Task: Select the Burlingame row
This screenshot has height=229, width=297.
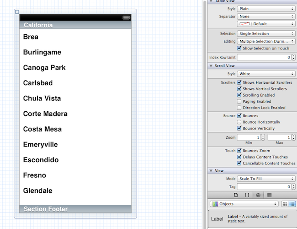Action: click(x=75, y=52)
